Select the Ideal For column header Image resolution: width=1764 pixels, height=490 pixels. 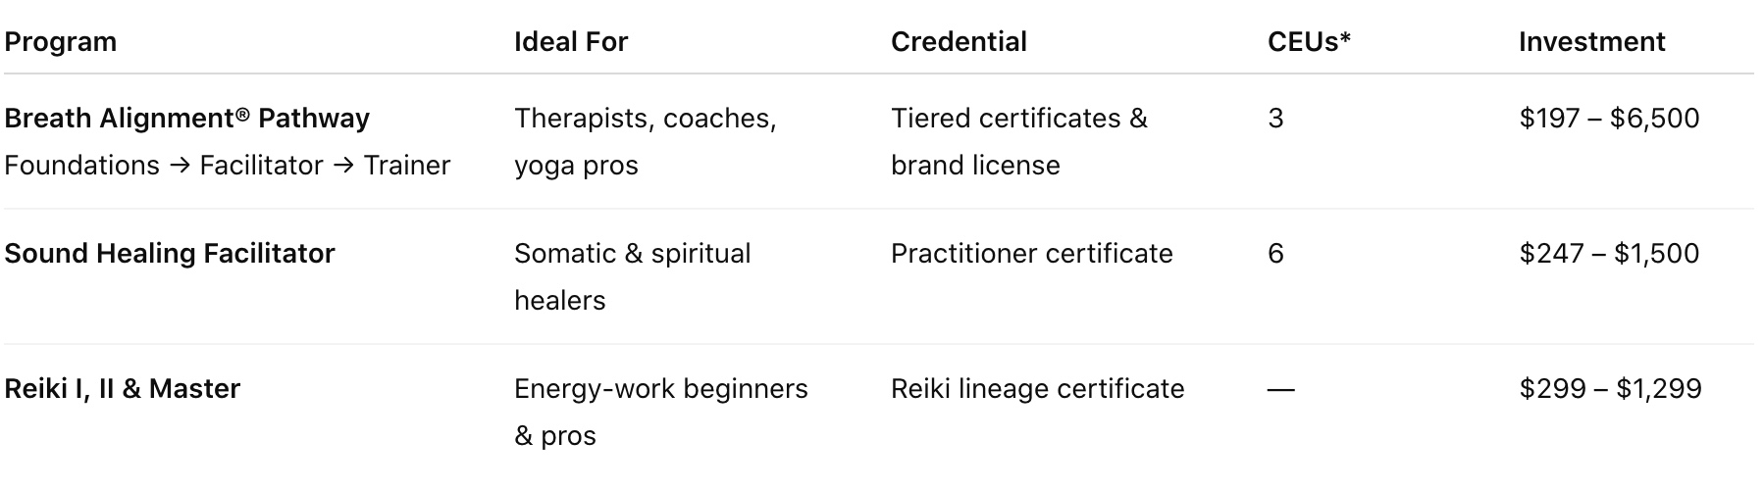click(x=571, y=41)
